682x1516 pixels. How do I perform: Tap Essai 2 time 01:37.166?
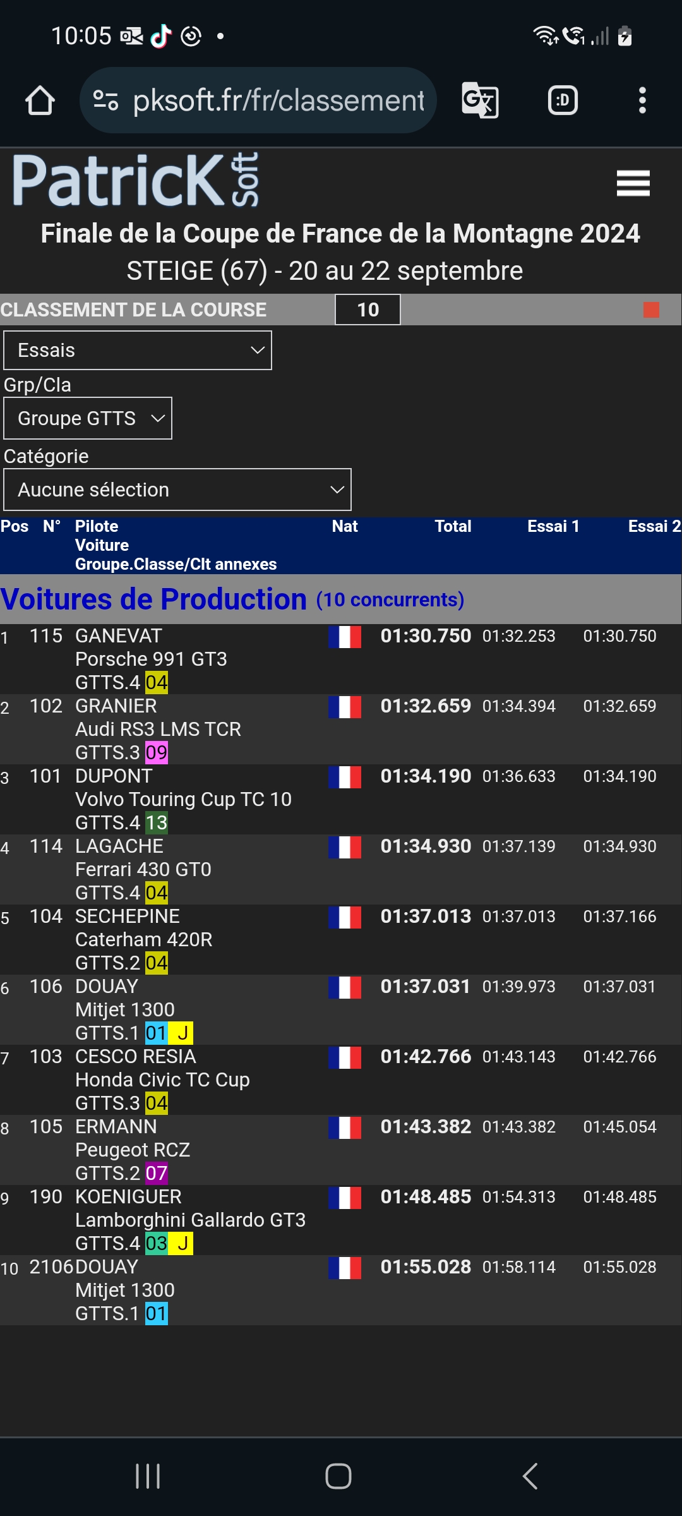[x=619, y=917]
